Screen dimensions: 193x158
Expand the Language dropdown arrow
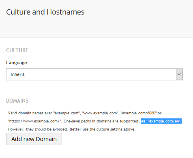click(x=179, y=74)
